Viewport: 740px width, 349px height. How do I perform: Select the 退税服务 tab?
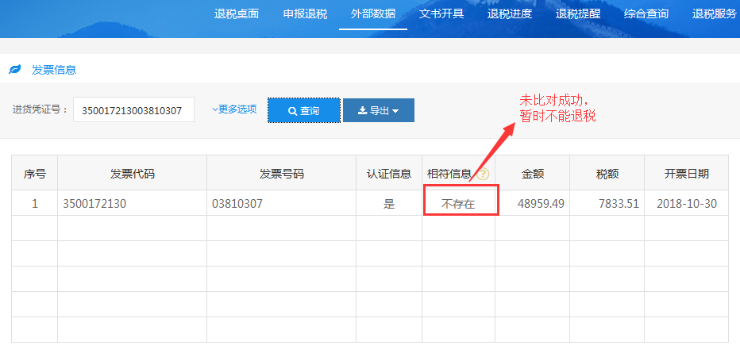pos(714,13)
